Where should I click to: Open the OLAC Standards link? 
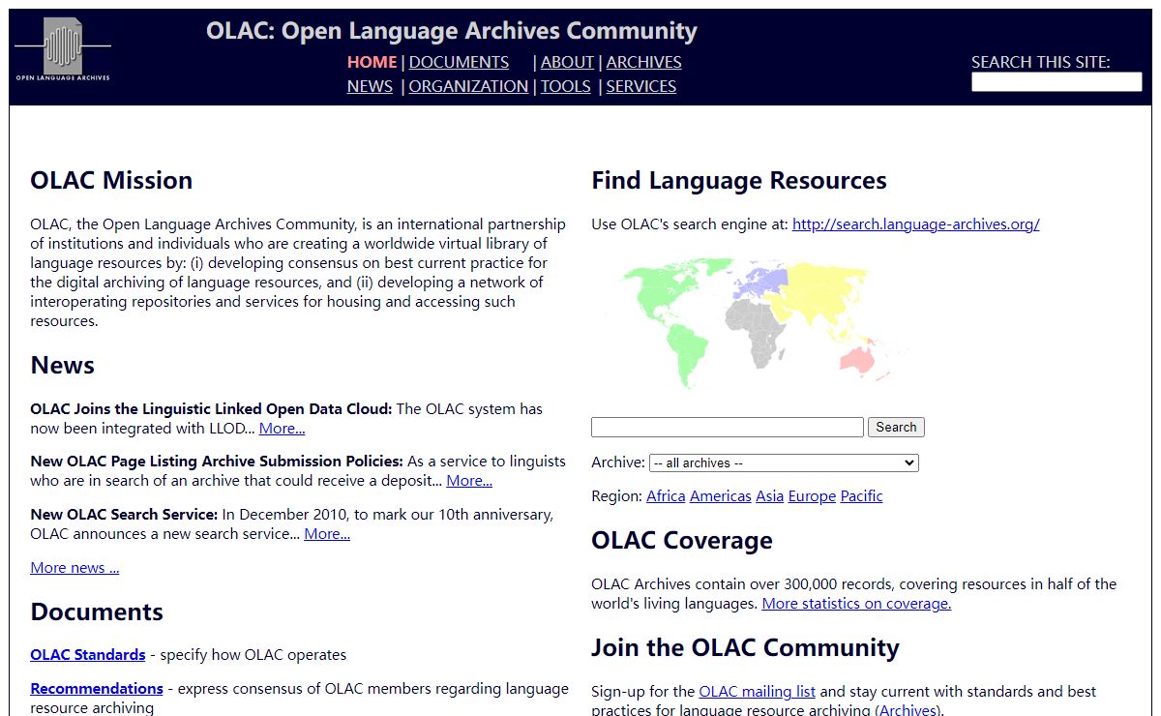pyautogui.click(x=88, y=655)
